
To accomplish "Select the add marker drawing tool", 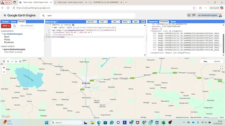I will click(x=8, y=61).
